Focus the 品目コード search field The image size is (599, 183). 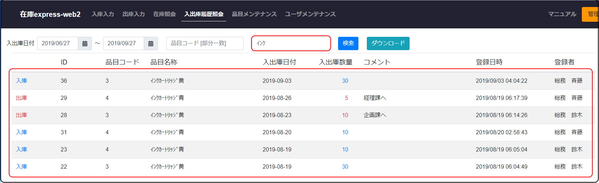[205, 43]
